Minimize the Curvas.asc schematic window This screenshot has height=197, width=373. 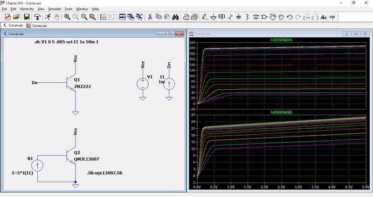[x=161, y=34]
